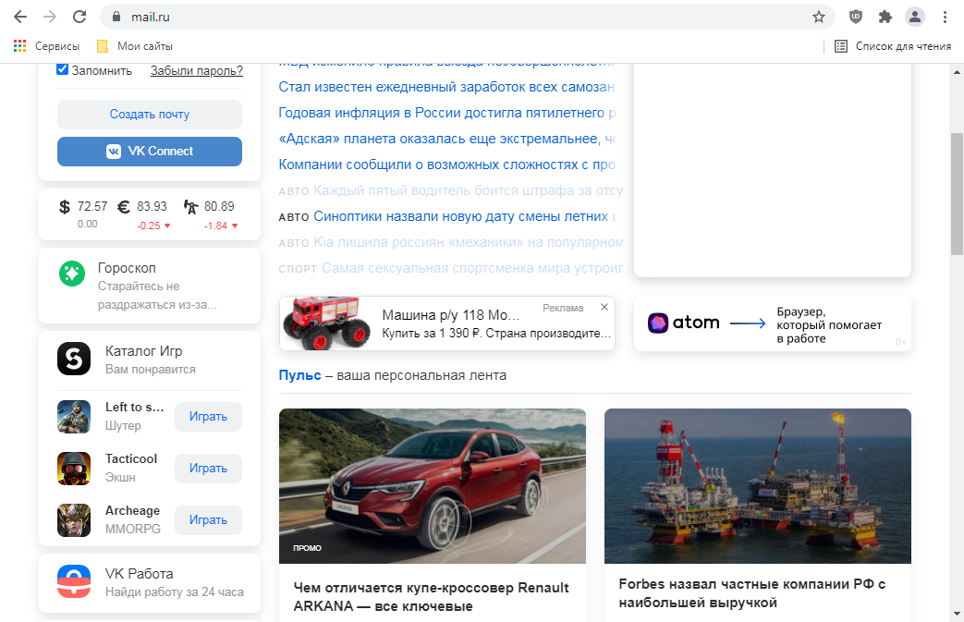This screenshot has width=964, height=622.
Task: Click the red toy truck ad image
Action: [326, 323]
